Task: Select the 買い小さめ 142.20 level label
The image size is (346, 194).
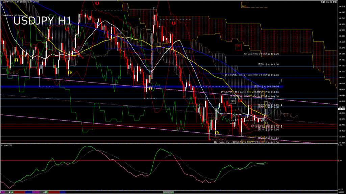Action: [x=268, y=138]
